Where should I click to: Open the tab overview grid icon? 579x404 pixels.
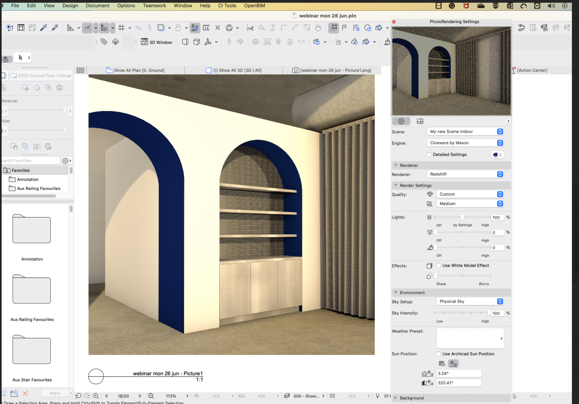point(80,70)
